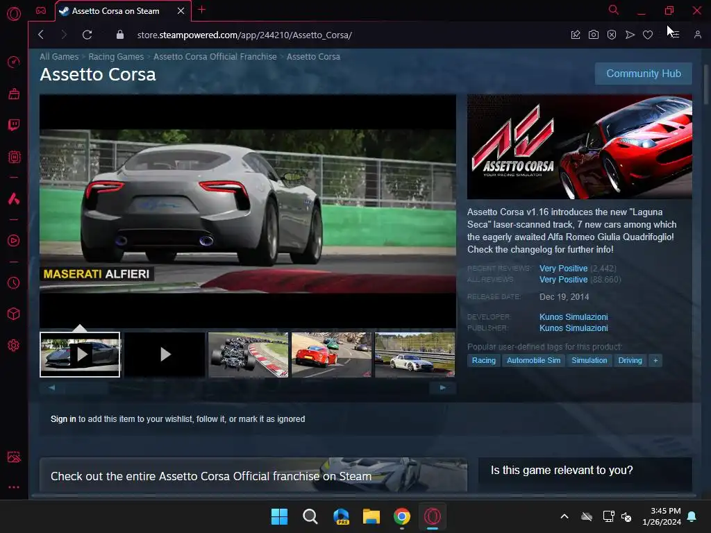Screen dimensions: 711x533
Task: Open GX Control speedometer in sidebar
Action: tap(14, 62)
